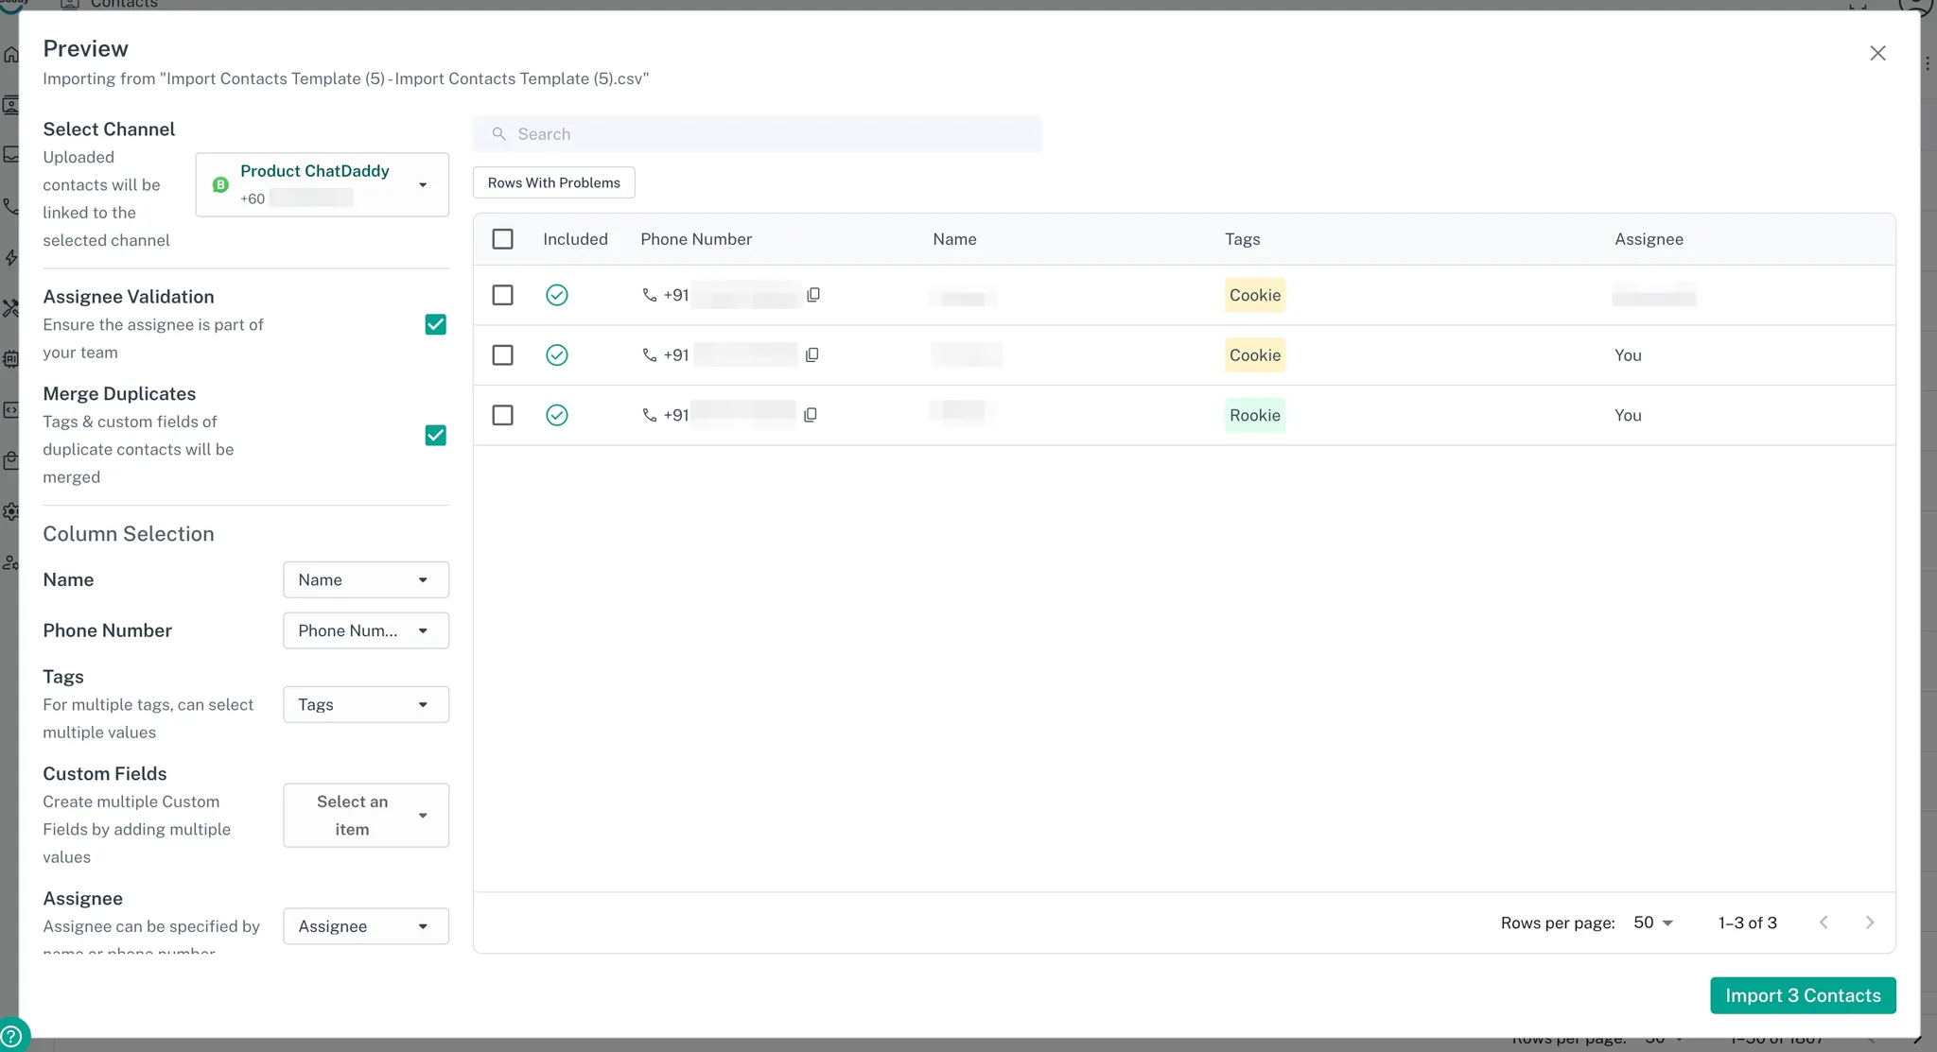Screen dimensions: 1937x1052
Task: Open the Tags column selection dropdown
Action: tap(366, 704)
